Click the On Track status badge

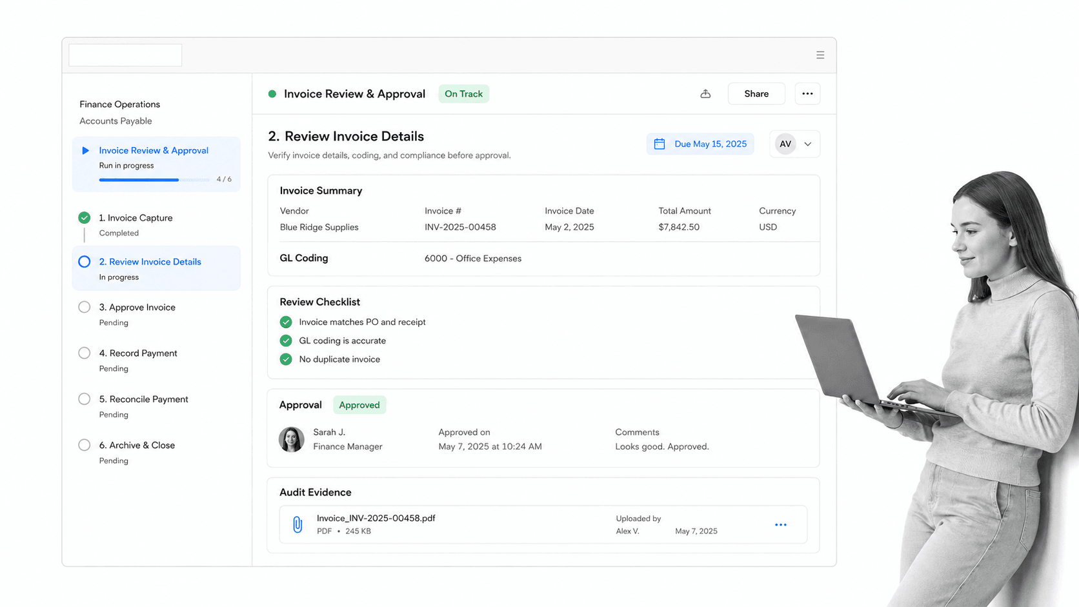coord(463,94)
